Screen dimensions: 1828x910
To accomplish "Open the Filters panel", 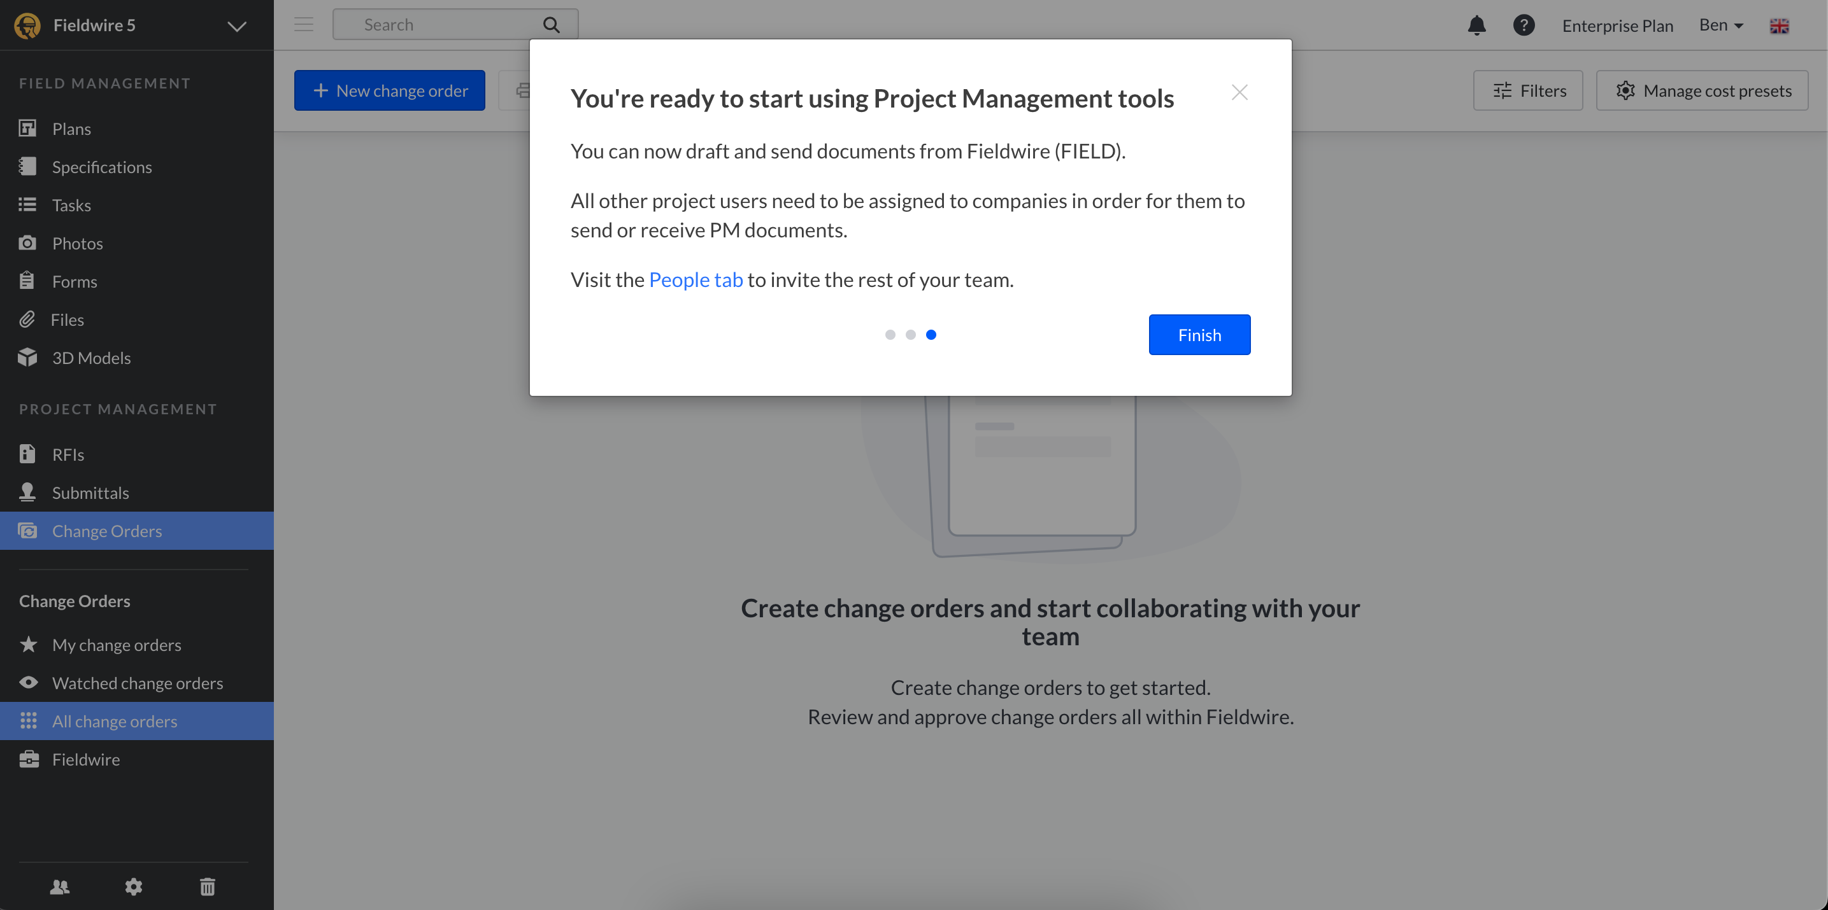I will (x=1528, y=91).
